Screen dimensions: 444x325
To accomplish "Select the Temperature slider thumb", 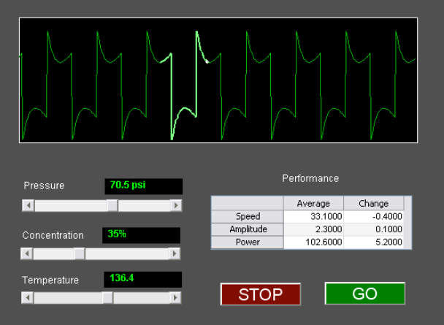I will tap(107, 298).
